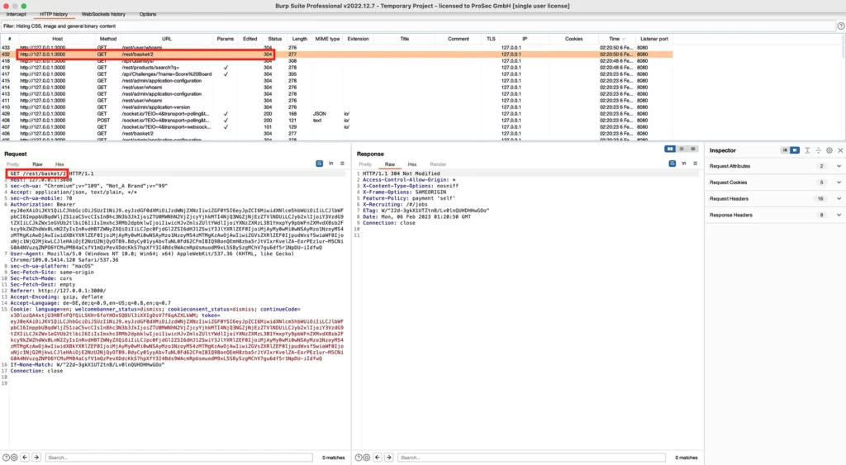Screen dimensions: 846x465
Task: Open WebSockets history tab
Action: click(103, 14)
